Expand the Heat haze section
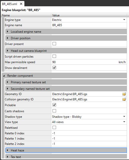Image resolution: width=129 pixels, height=160 pixels. click(x=8, y=150)
